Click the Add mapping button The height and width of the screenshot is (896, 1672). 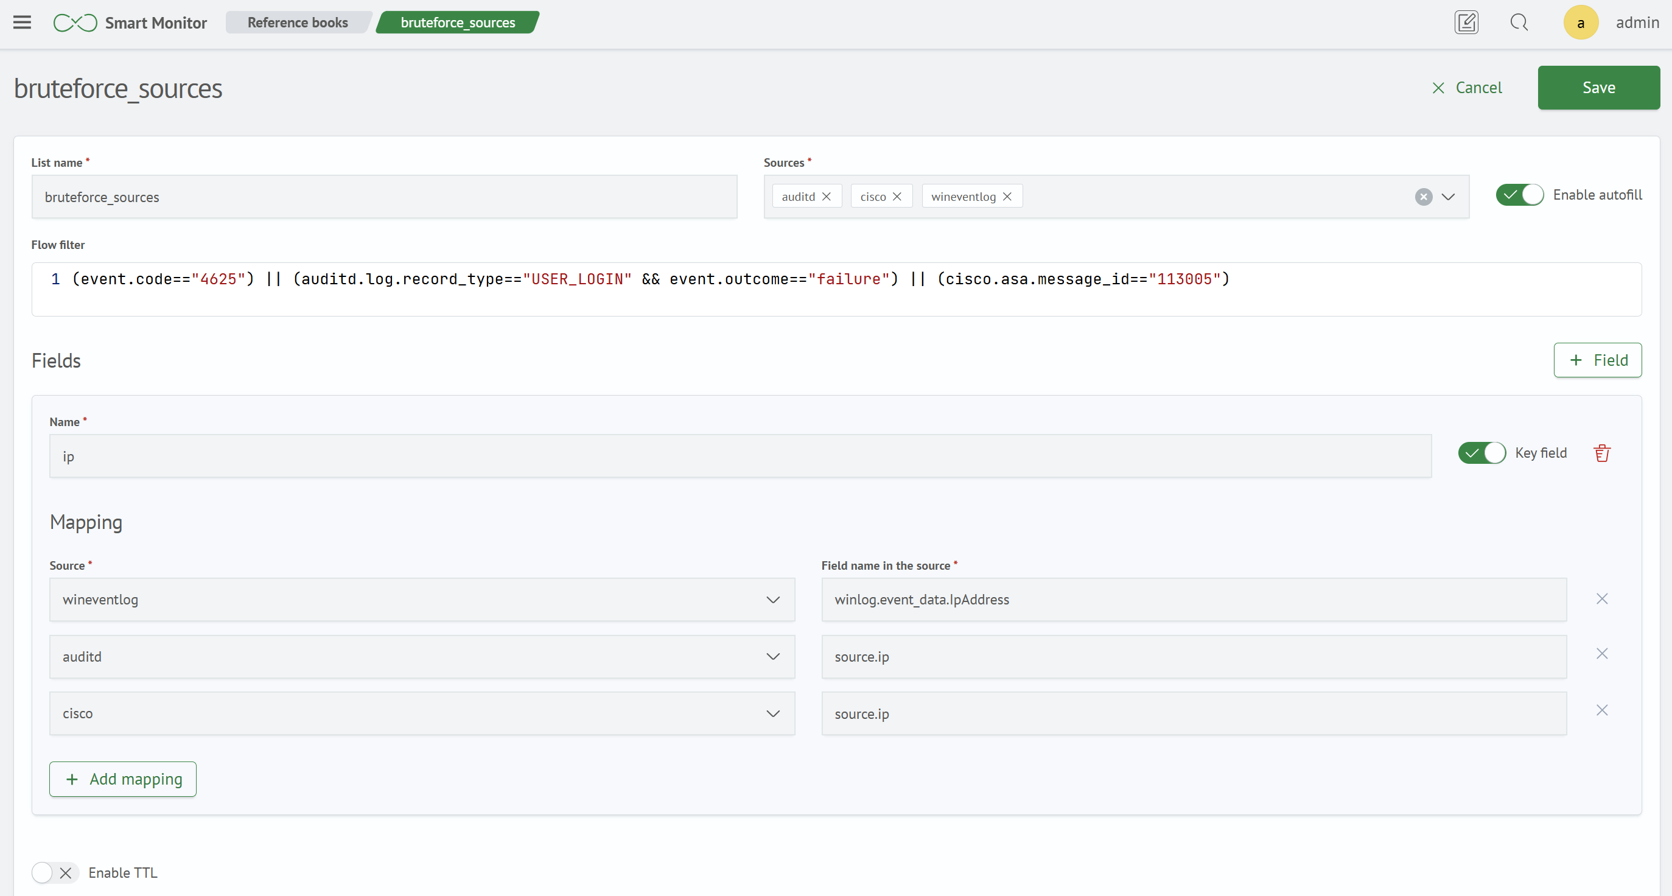[123, 779]
